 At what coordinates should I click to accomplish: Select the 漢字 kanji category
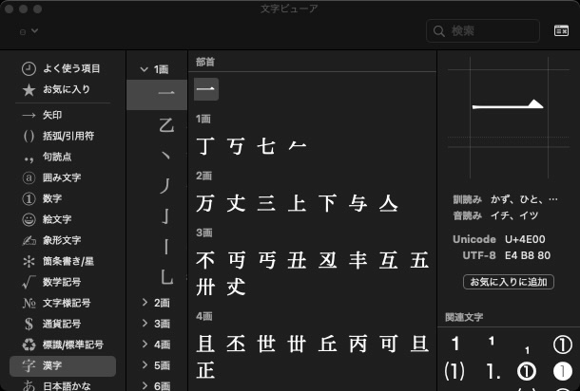tap(63, 366)
